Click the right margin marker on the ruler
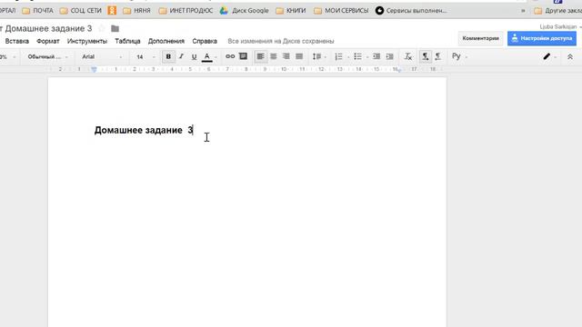 coord(398,70)
